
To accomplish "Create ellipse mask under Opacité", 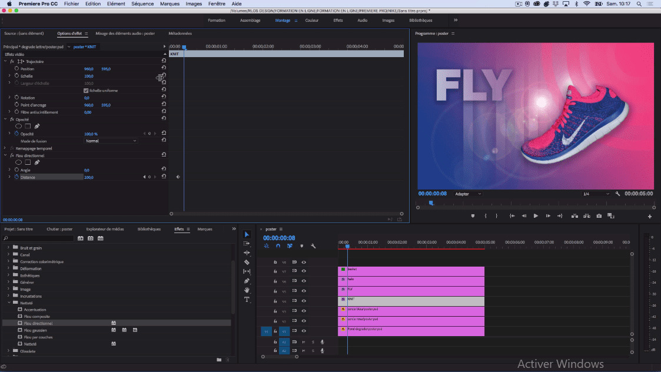I will pyautogui.click(x=19, y=126).
